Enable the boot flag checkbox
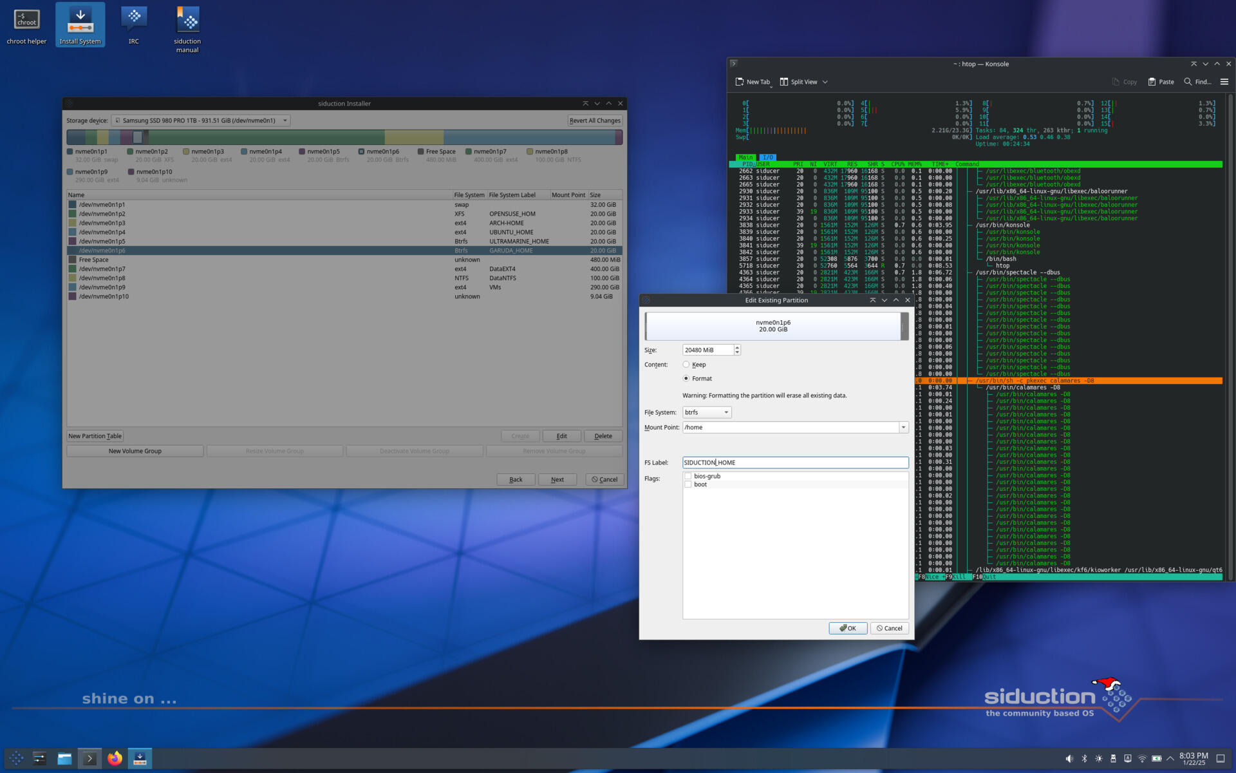 coord(688,484)
